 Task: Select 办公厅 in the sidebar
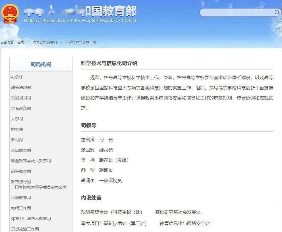point(17,77)
